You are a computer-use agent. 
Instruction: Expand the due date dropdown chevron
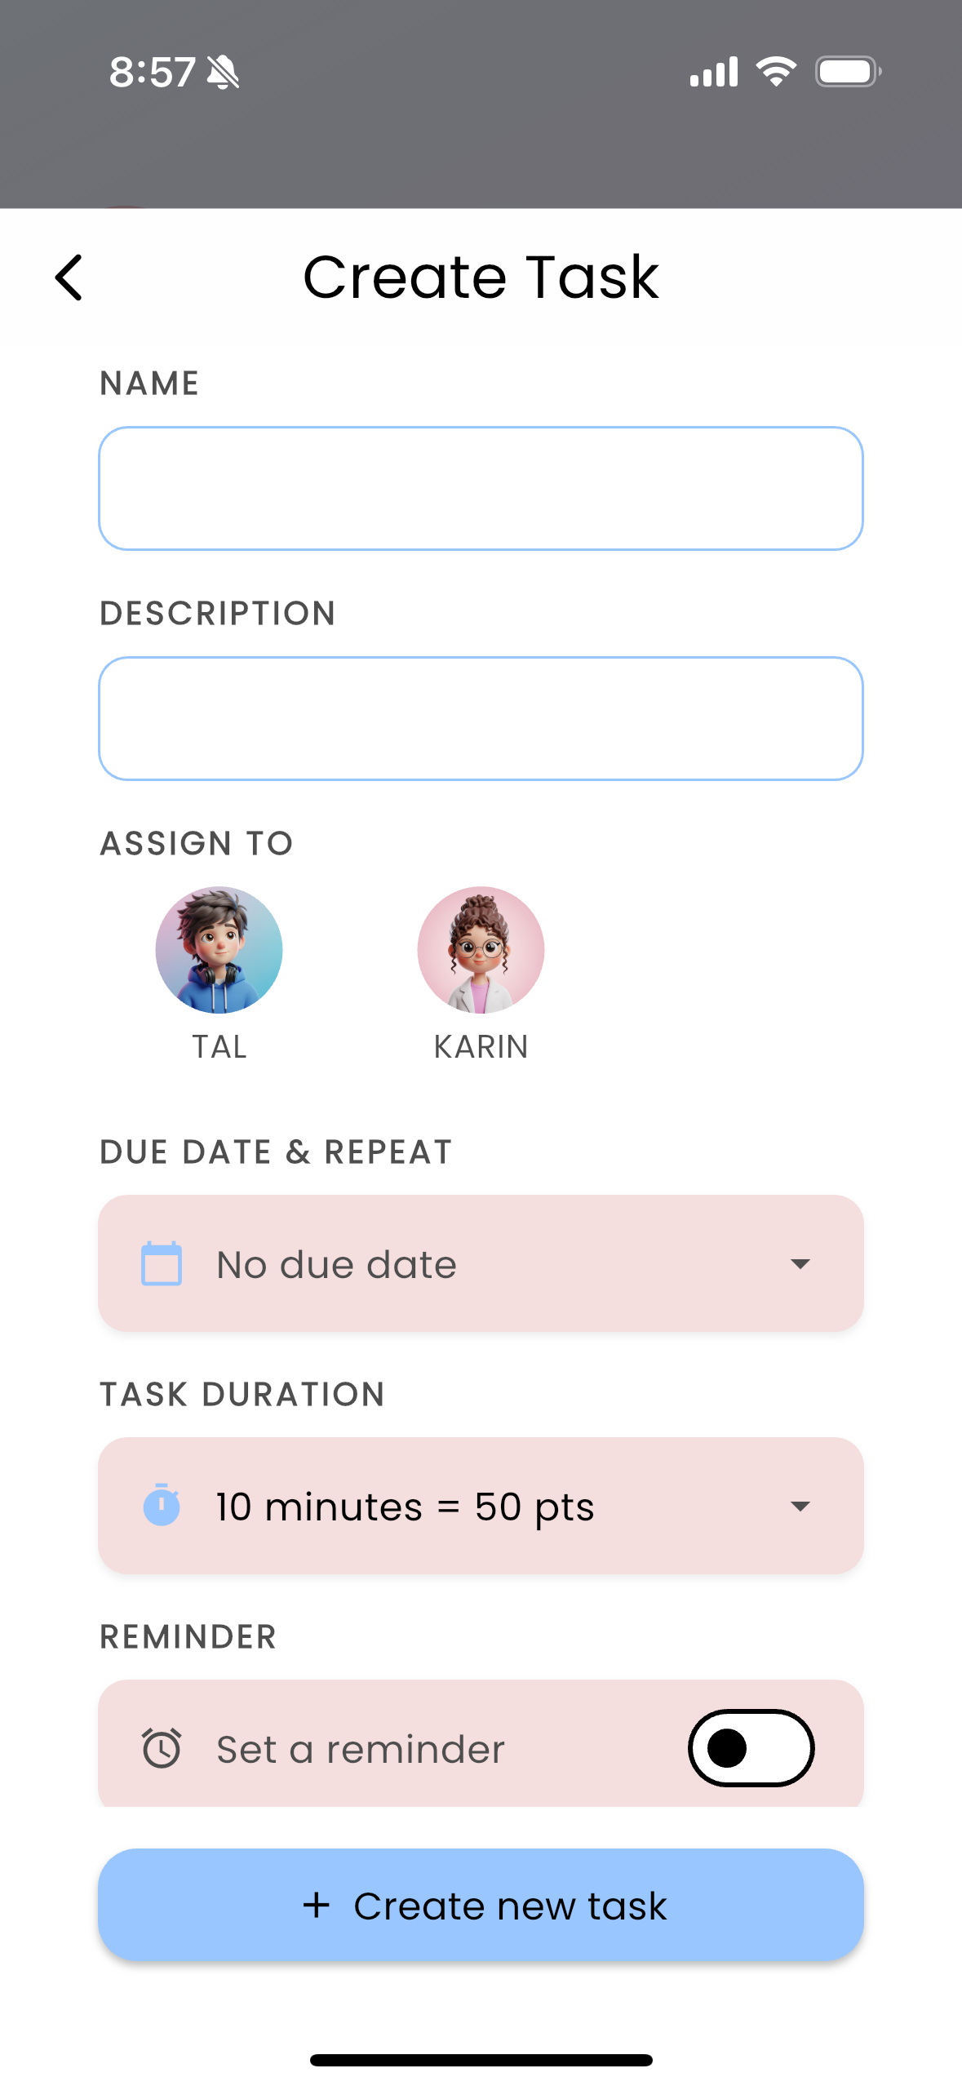[x=800, y=1263]
